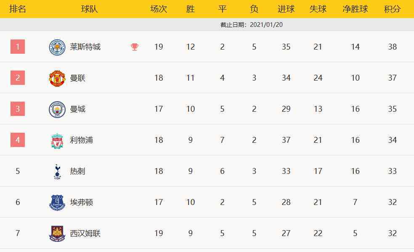This screenshot has width=414, height=252.
Task: Click the 进球 column header
Action: [x=286, y=9]
